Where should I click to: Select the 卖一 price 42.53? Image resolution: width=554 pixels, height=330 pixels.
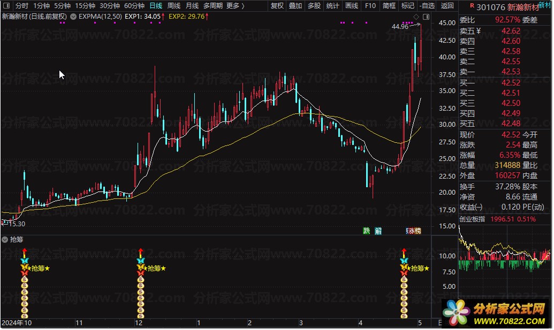(511, 72)
